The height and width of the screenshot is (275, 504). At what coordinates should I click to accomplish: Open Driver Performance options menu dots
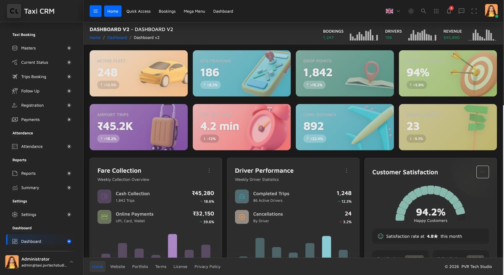coord(346,171)
